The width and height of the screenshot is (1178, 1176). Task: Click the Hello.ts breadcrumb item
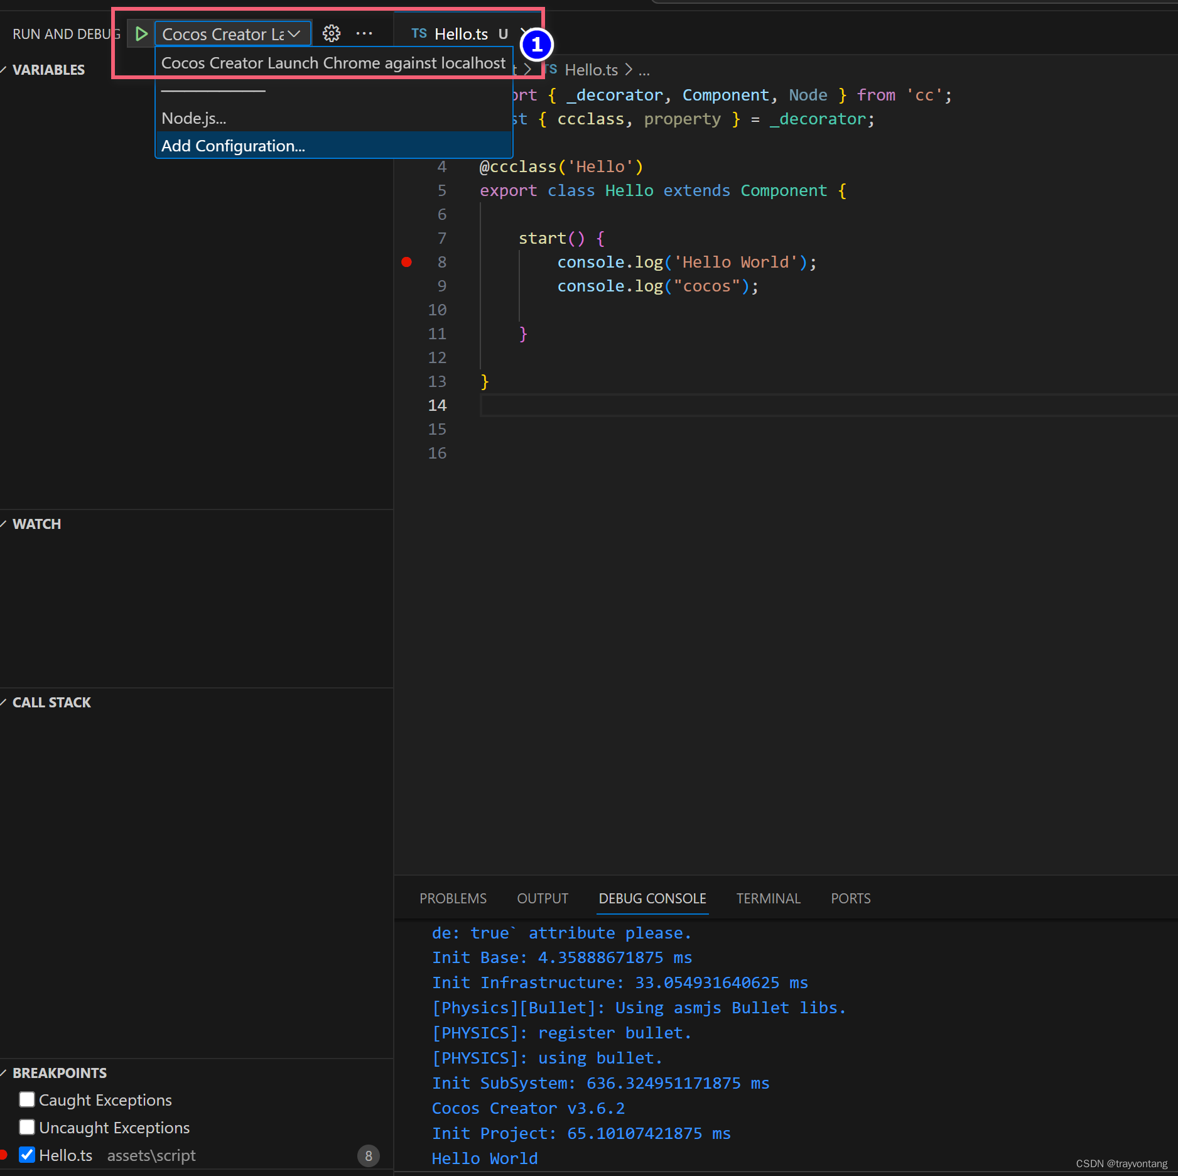pos(591,70)
